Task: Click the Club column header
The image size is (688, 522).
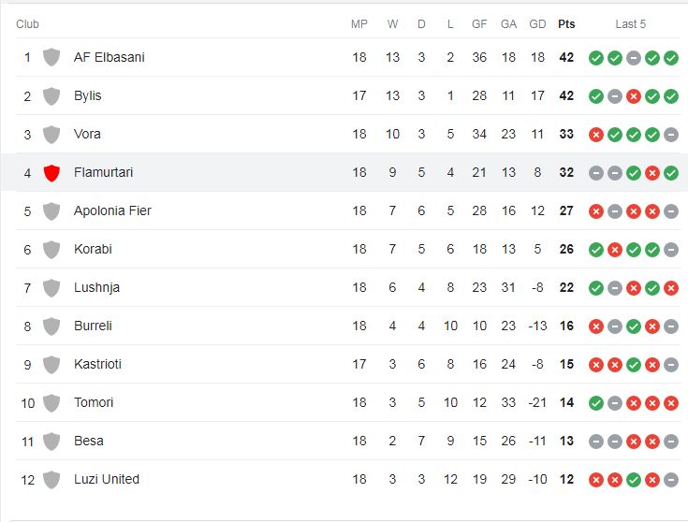Action: pos(28,24)
